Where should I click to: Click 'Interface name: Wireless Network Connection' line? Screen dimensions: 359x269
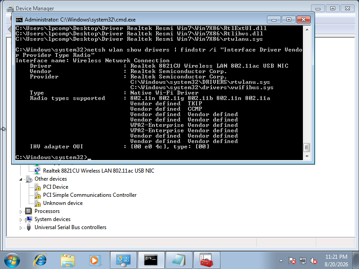92,61
